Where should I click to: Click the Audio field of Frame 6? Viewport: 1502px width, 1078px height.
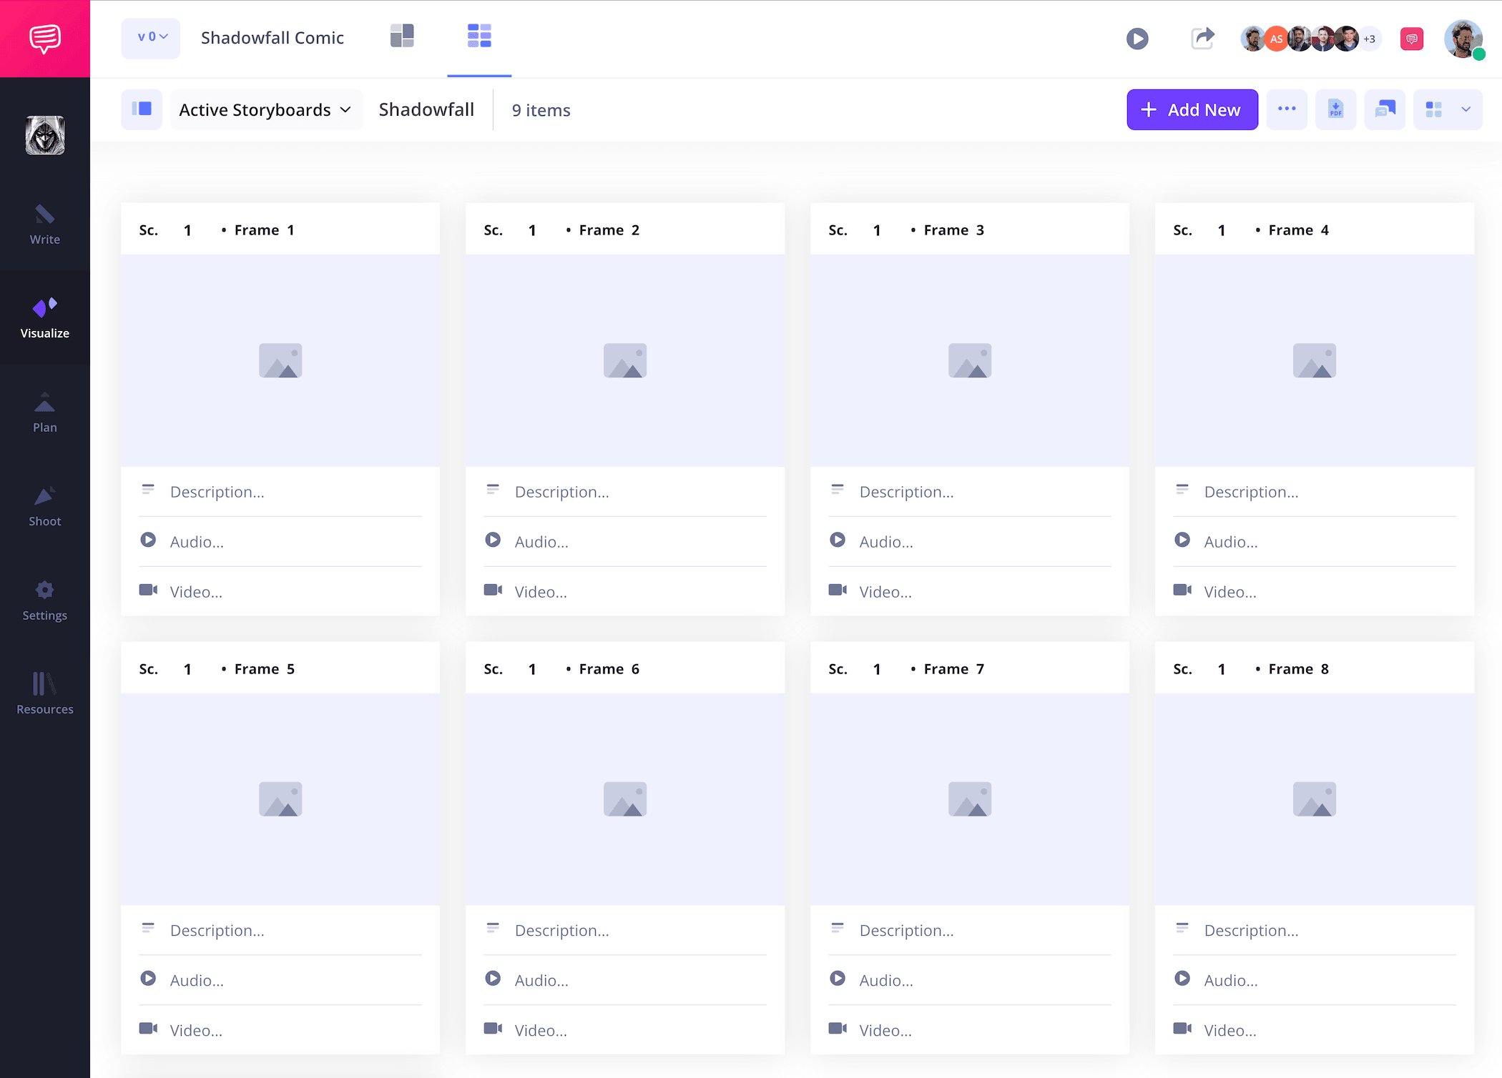pos(541,981)
